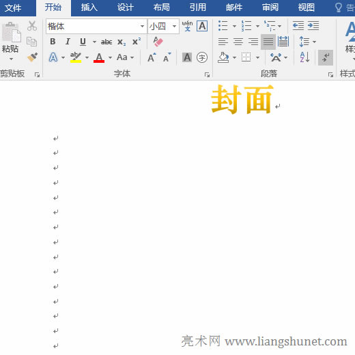Switch to the 审阅 Review tab
Image resolution: width=355 pixels, height=355 pixels.
pyautogui.click(x=270, y=8)
